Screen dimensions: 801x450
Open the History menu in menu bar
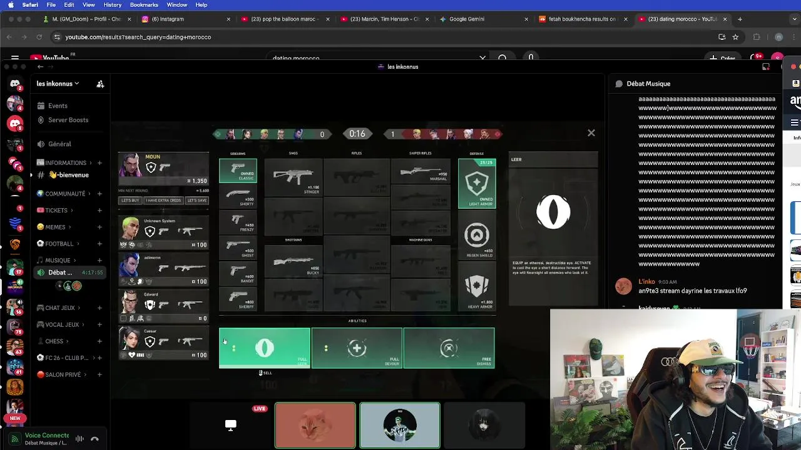(x=112, y=5)
